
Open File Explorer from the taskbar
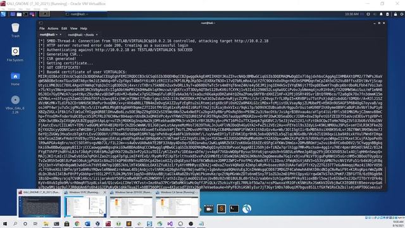(46, 224)
